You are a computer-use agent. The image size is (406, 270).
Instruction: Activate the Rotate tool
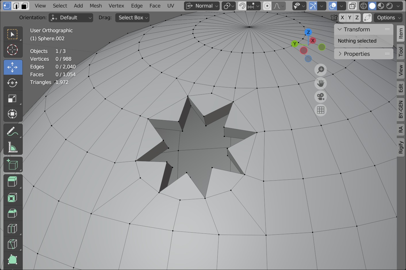(12, 83)
